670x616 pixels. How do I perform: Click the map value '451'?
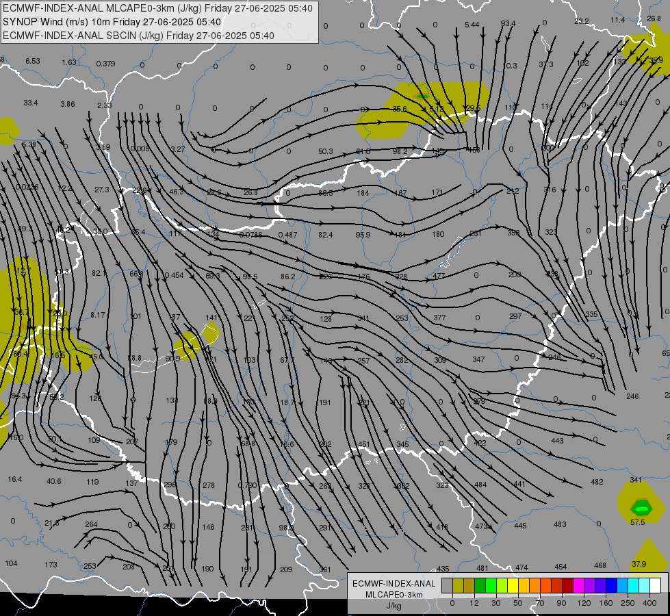(x=363, y=444)
